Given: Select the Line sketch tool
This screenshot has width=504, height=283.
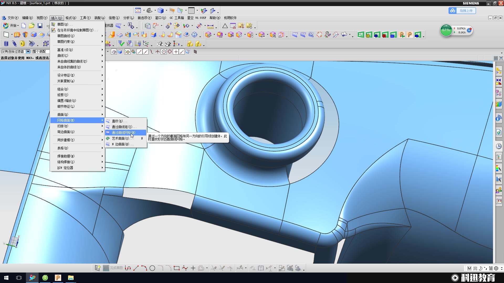Looking at the screenshot, I should point(136,268).
